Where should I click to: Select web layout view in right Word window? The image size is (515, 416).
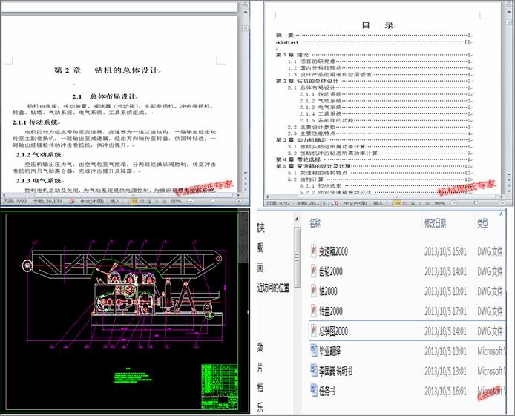pos(412,203)
